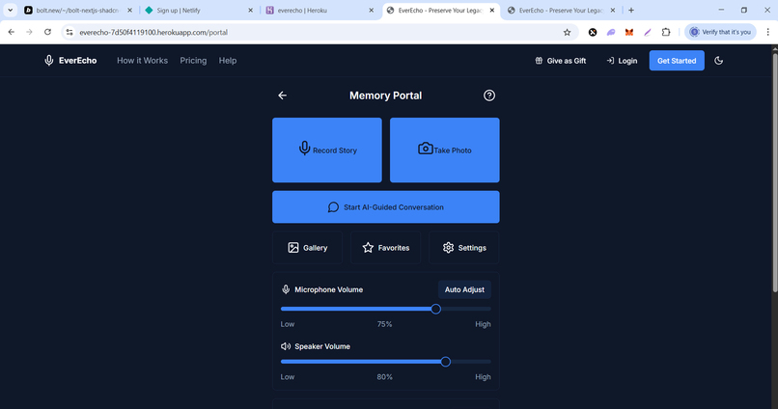Reload the page
Image resolution: width=778 pixels, height=409 pixels.
point(47,32)
